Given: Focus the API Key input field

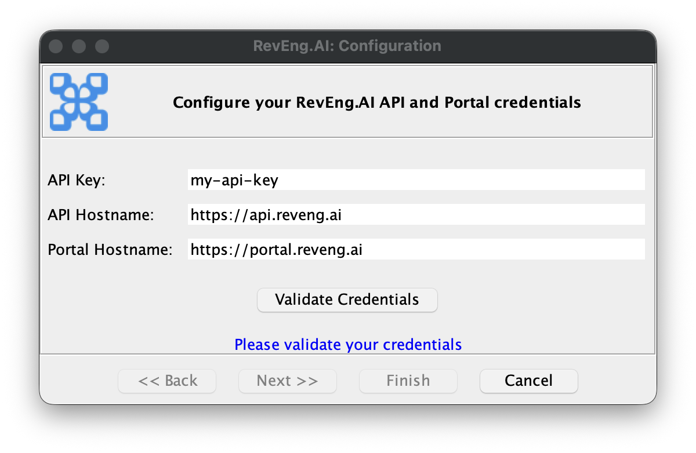Looking at the screenshot, I should (416, 179).
